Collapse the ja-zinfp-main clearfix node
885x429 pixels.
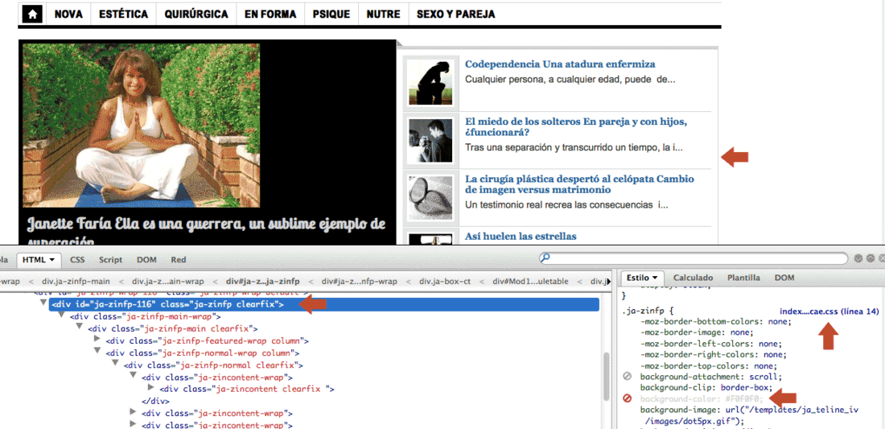tap(80, 328)
